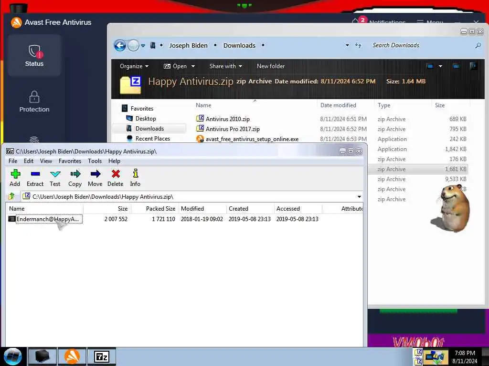Sort by the Size column in 7-Zip
Viewport: 489px width, 366px height.
click(107, 209)
